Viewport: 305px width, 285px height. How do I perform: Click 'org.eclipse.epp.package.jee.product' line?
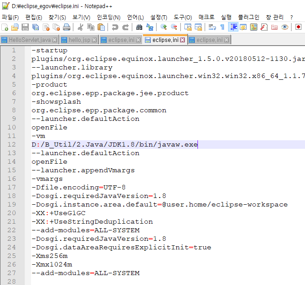[x=110, y=93]
